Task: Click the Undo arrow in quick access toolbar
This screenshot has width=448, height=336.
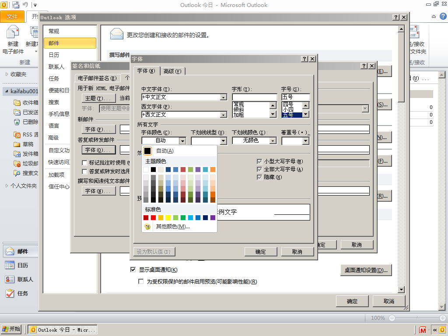Action: coord(25,4)
